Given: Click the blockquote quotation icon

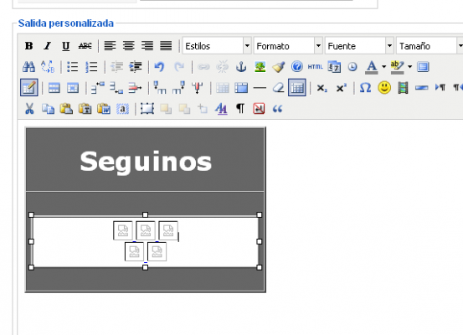Looking at the screenshot, I should click(x=277, y=109).
